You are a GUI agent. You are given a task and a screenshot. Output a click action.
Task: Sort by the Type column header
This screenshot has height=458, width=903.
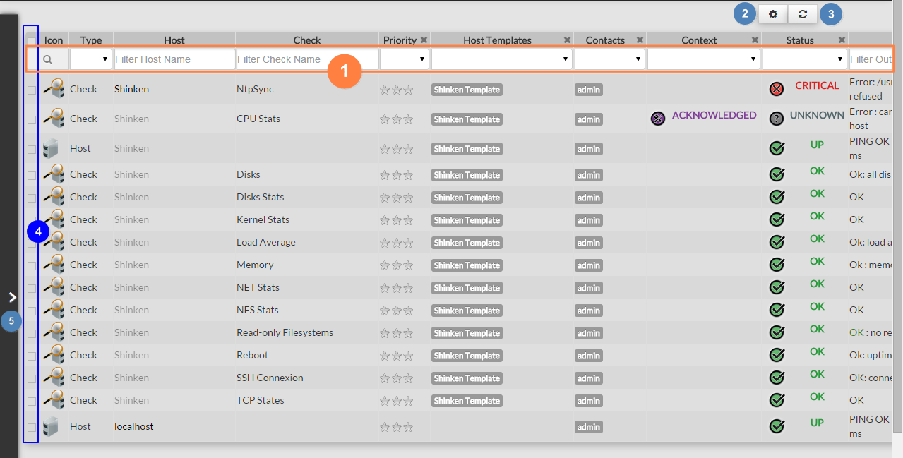tap(91, 40)
